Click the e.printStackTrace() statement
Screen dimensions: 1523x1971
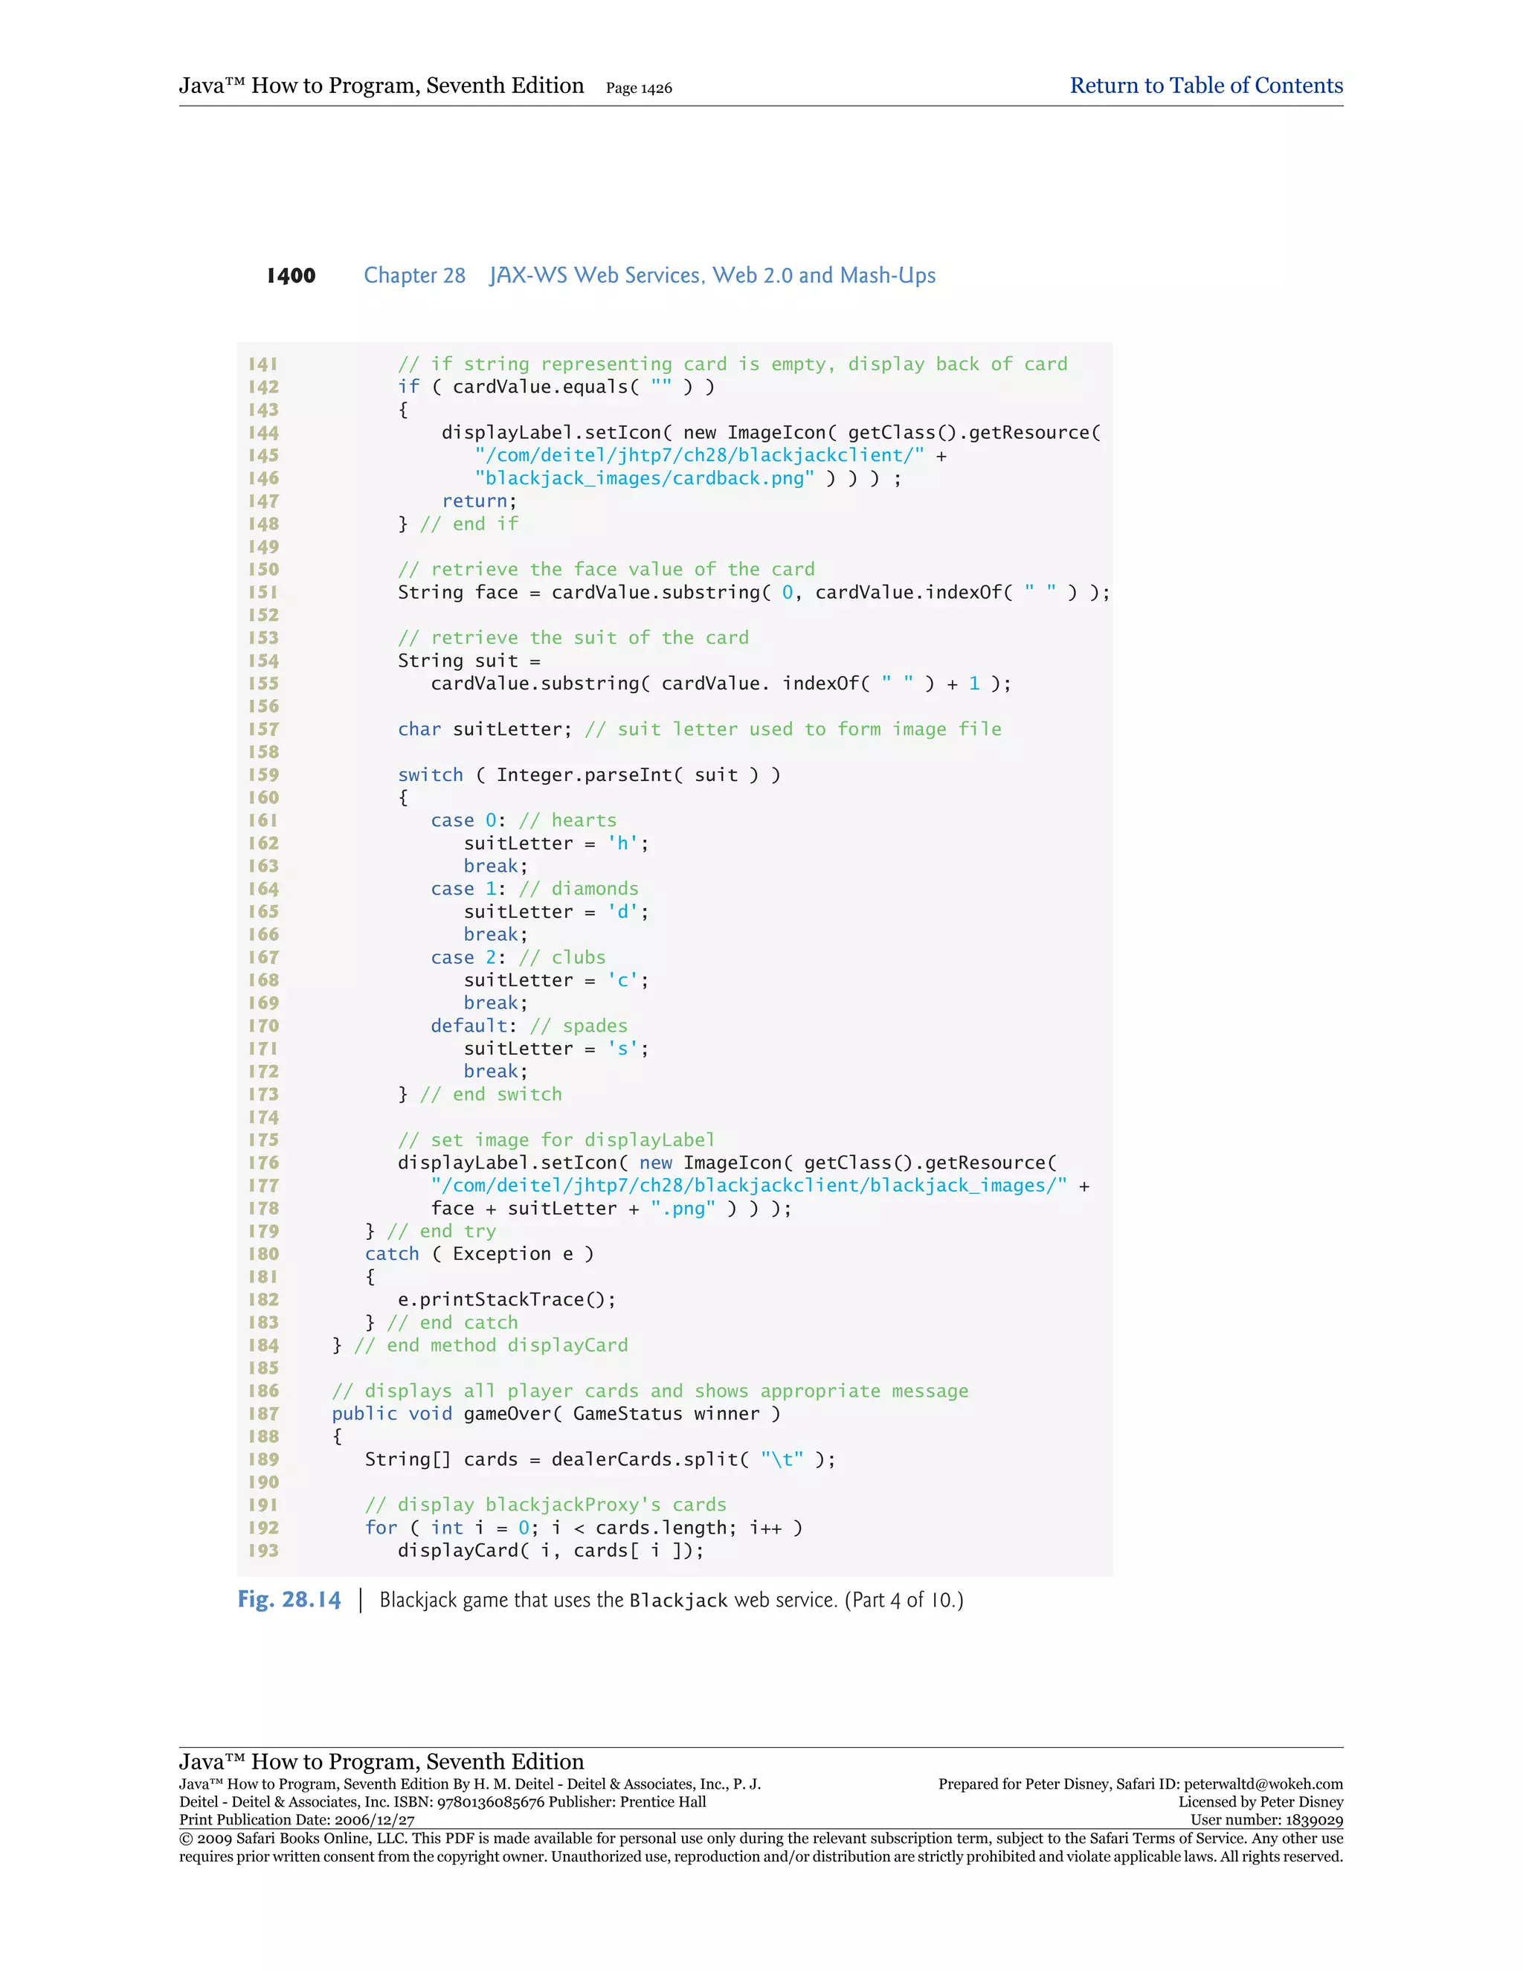pyautogui.click(x=506, y=1299)
